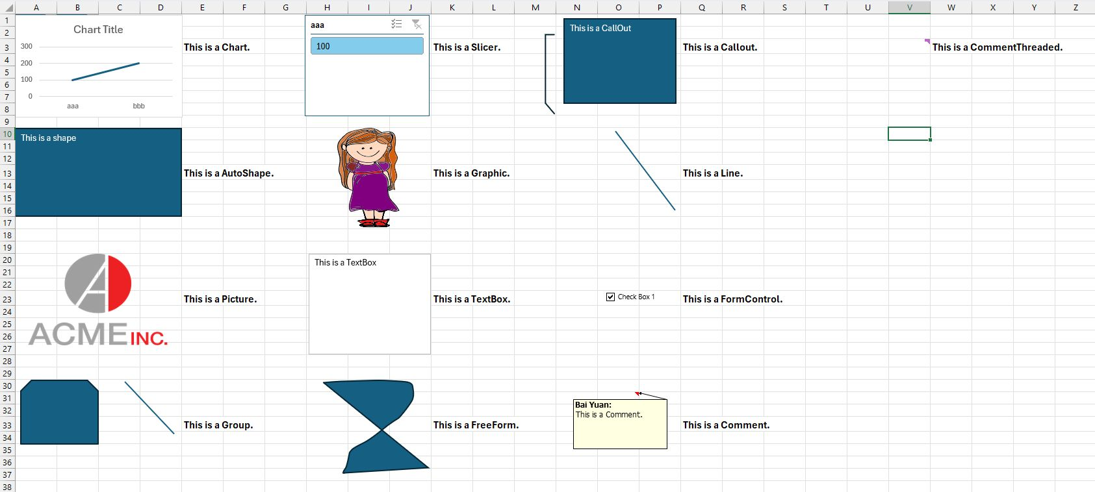Screen dimensions: 1095x492
Task: Select cell text 'This is a Graphic.'
Action: (471, 173)
